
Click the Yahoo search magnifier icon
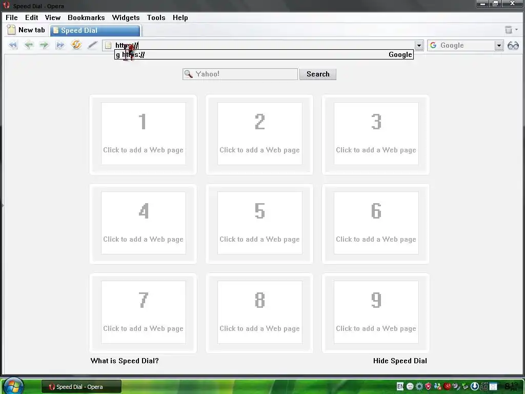click(189, 74)
